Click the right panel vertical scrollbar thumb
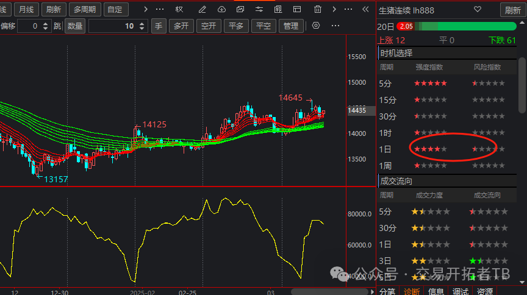Screen dimensions: 527x295 point(522,85)
